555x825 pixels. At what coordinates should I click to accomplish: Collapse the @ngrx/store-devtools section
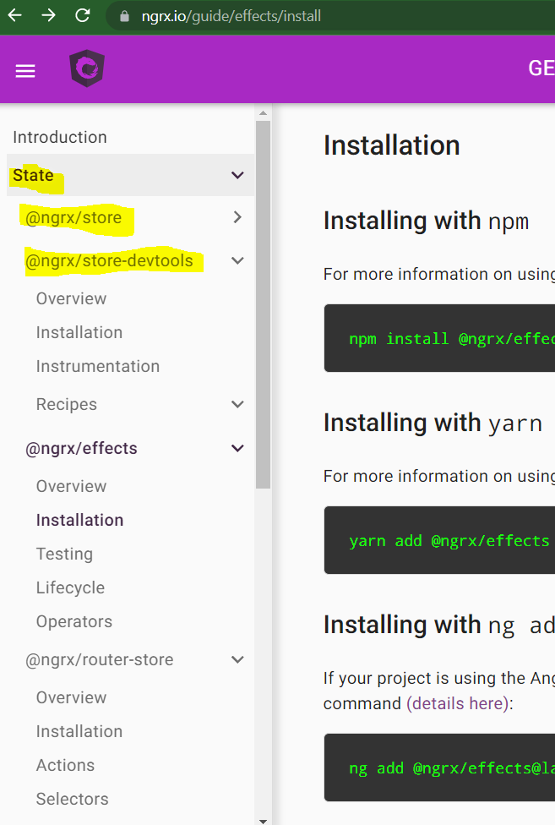237,260
